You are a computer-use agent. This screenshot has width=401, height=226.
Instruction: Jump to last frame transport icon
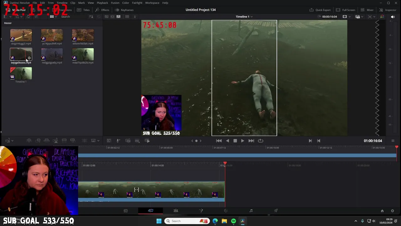(x=251, y=141)
